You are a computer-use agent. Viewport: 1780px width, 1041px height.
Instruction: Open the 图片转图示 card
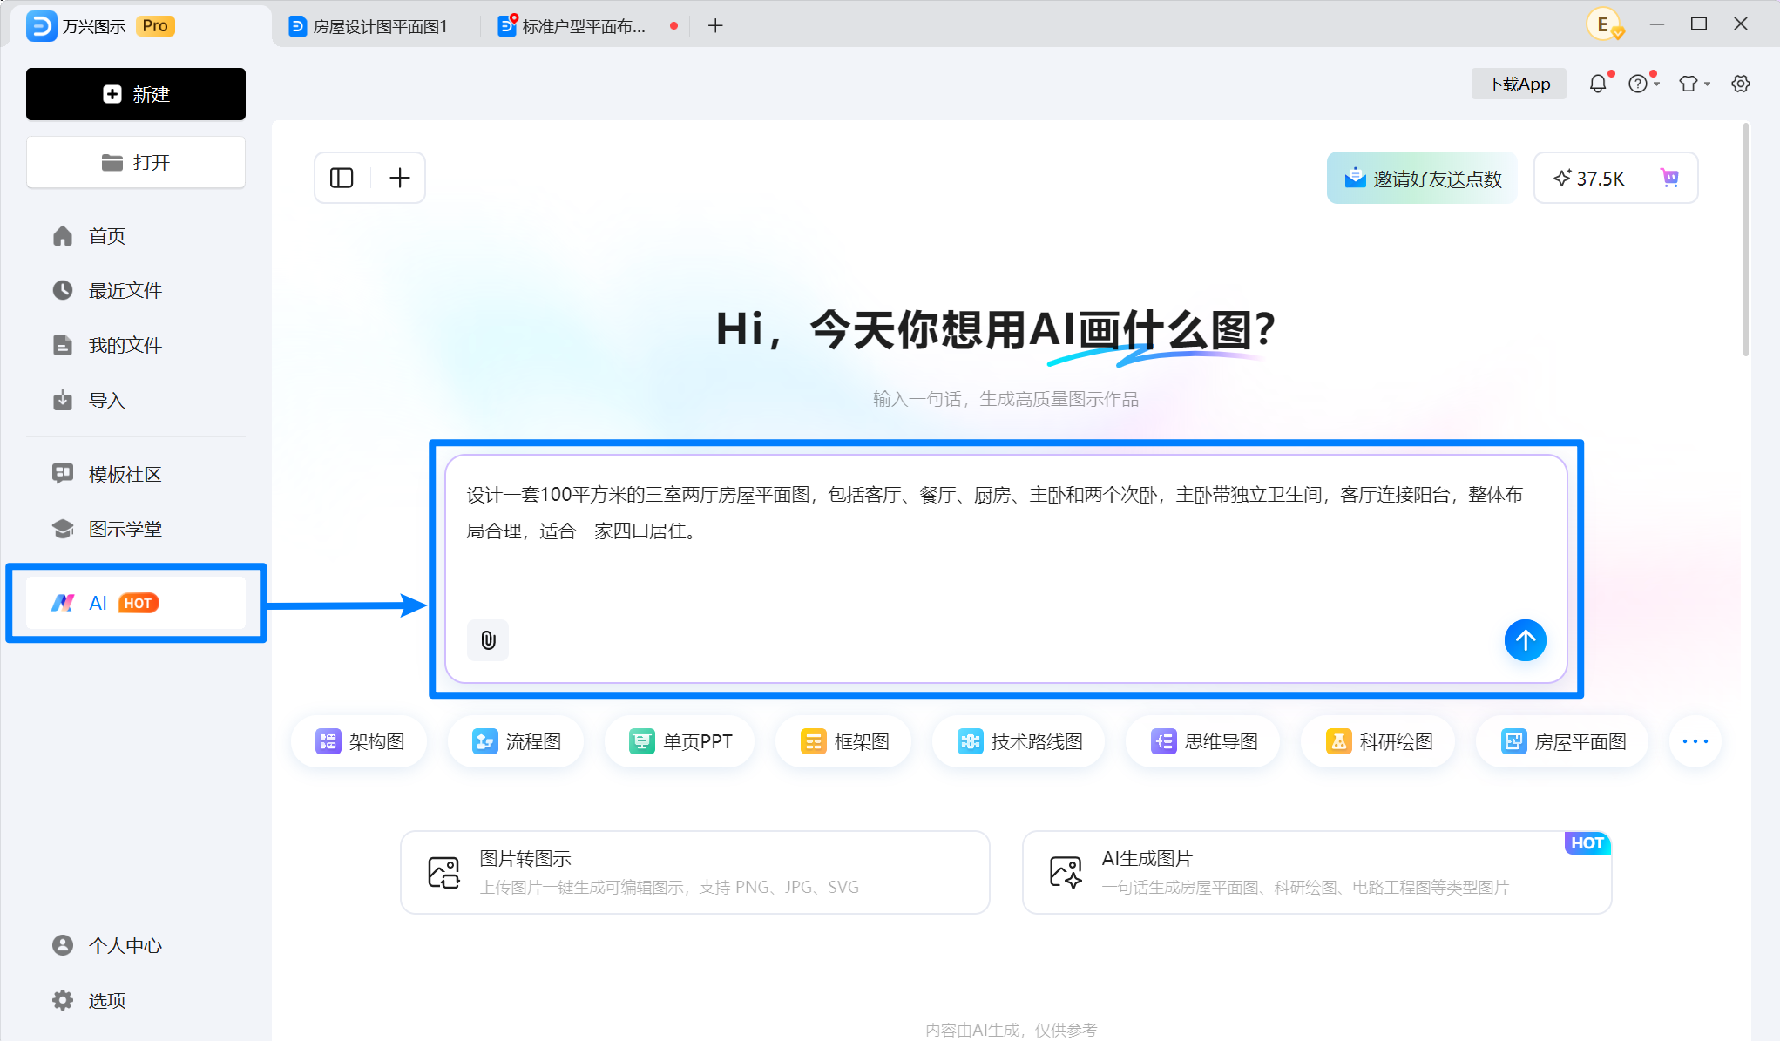tap(694, 872)
